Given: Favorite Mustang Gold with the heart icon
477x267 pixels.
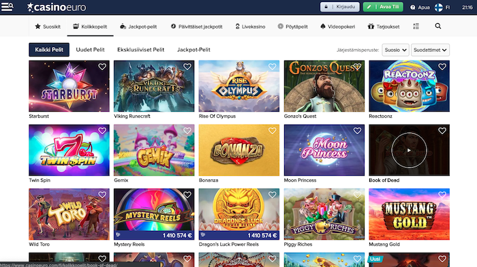Looking at the screenshot, I should pos(442,195).
